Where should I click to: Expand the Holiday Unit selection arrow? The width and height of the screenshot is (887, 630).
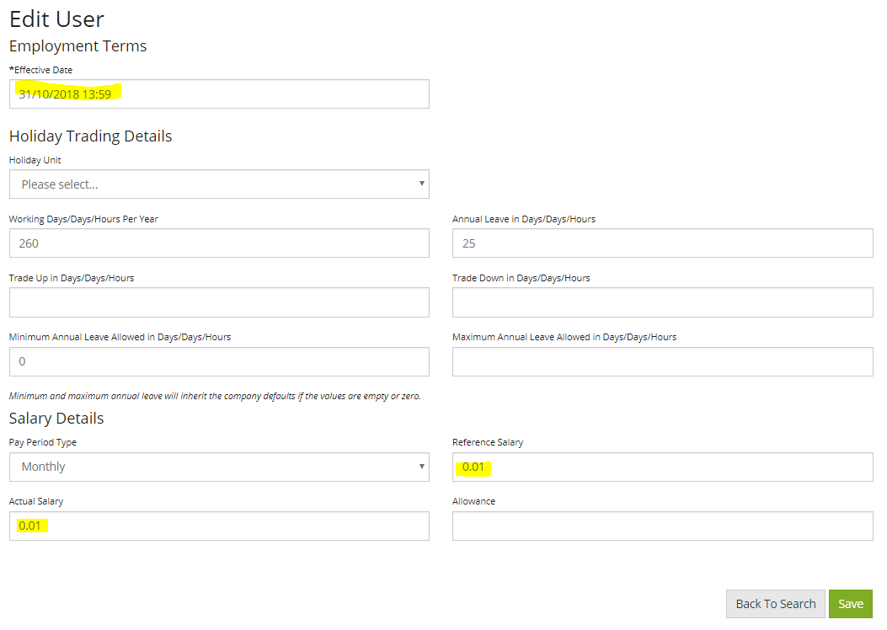tap(421, 184)
